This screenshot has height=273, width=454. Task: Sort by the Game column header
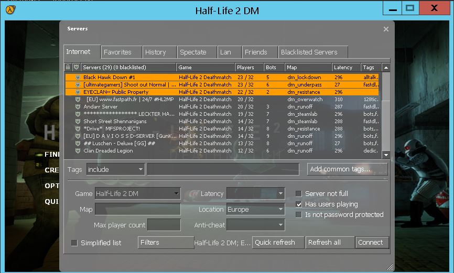point(206,67)
